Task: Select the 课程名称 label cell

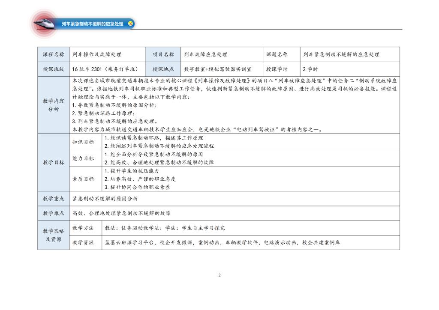Action: coord(54,54)
